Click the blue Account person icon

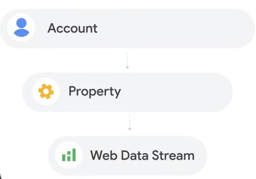(x=21, y=28)
